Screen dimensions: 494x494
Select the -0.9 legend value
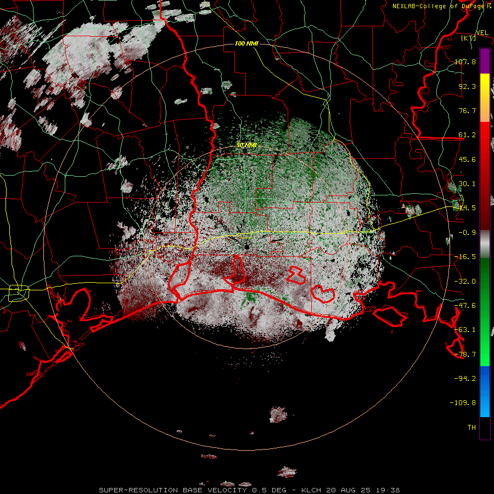pyautogui.click(x=467, y=232)
